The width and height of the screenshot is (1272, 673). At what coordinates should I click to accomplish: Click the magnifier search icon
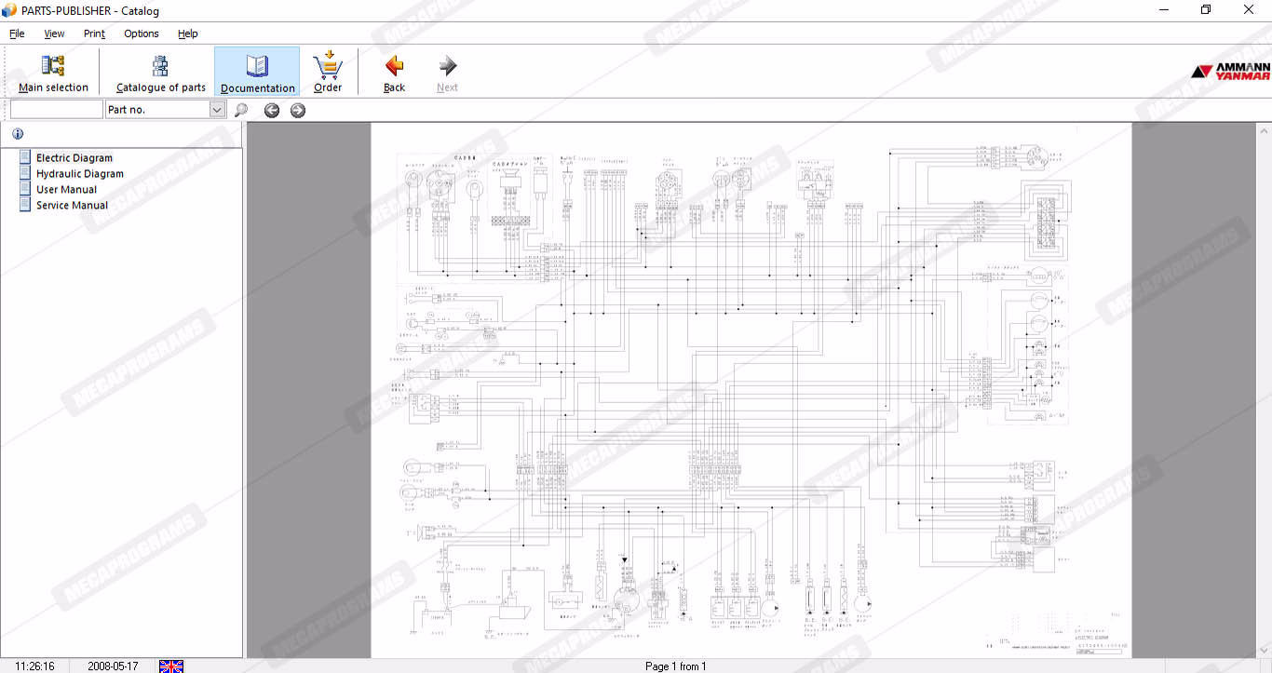241,110
